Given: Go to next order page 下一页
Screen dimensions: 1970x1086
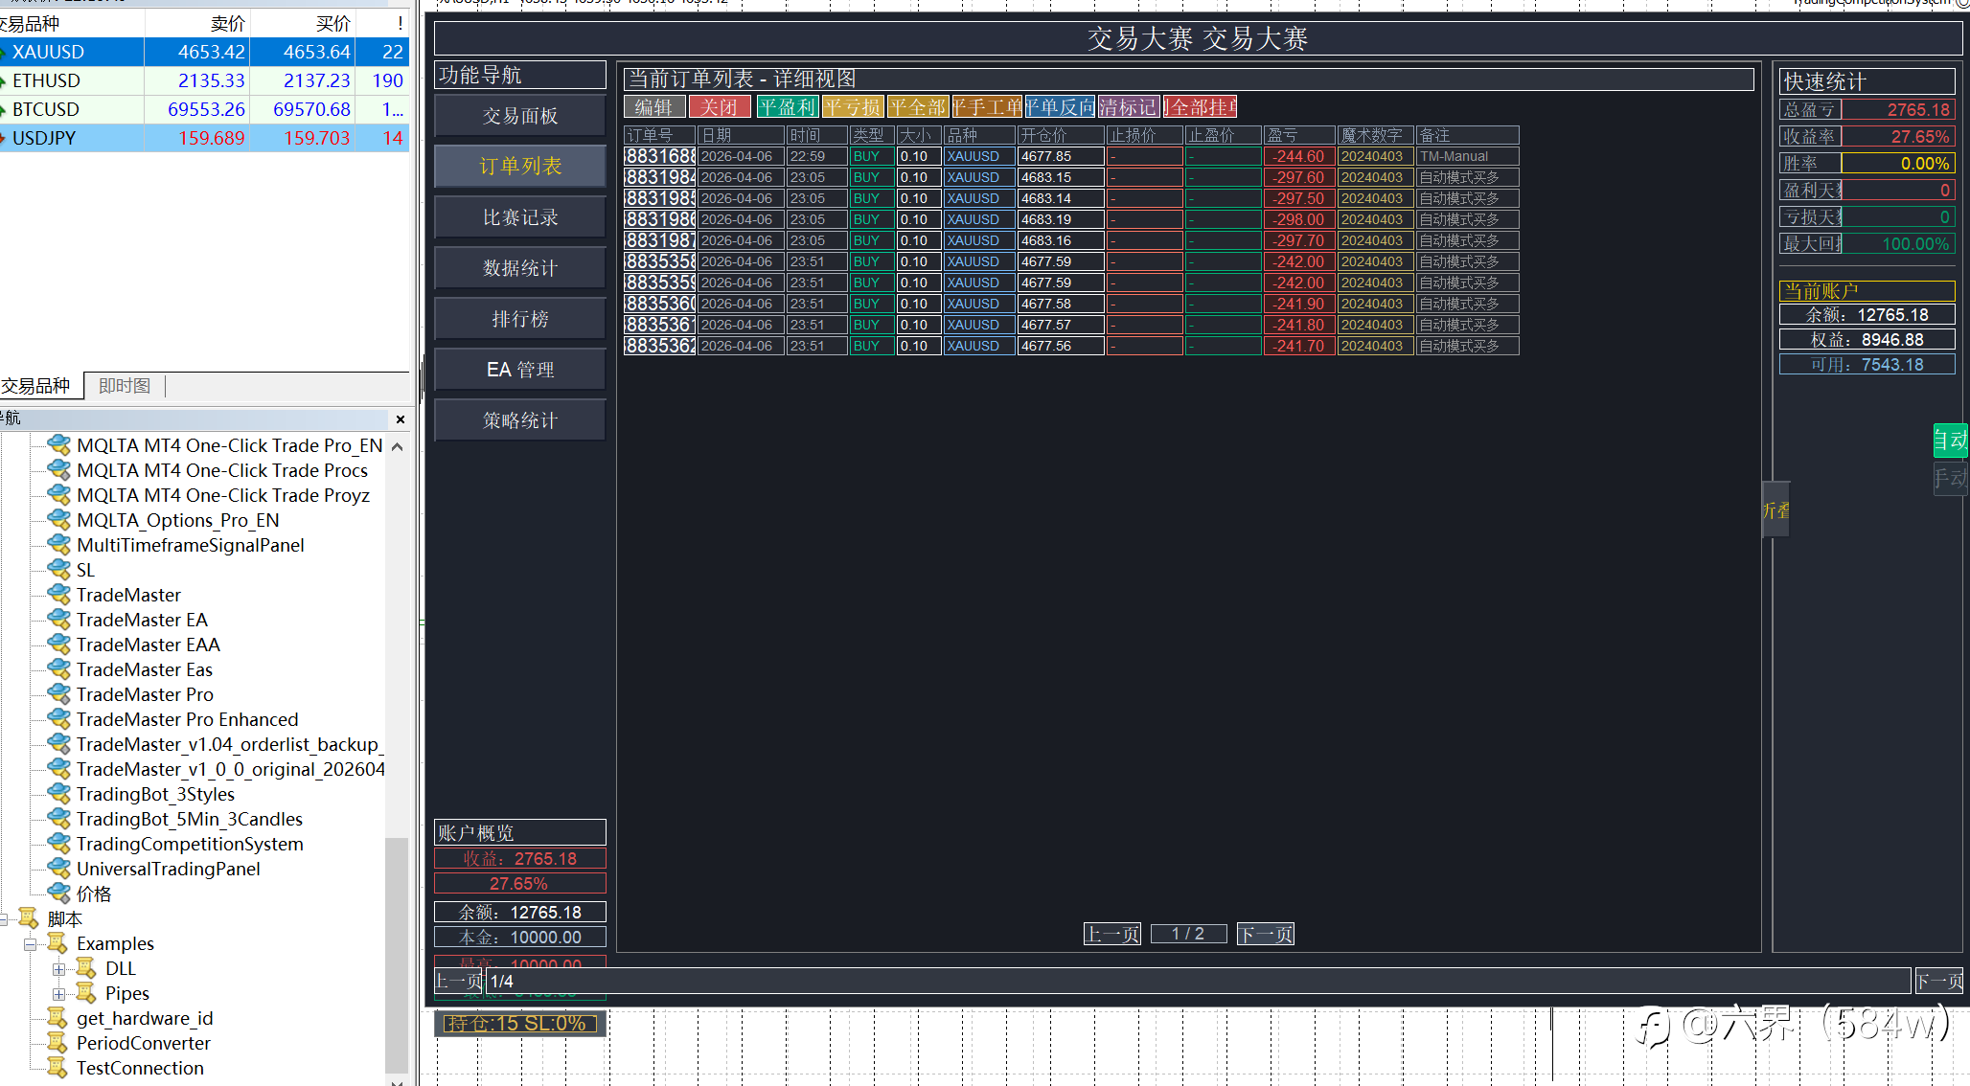Looking at the screenshot, I should [x=1265, y=934].
